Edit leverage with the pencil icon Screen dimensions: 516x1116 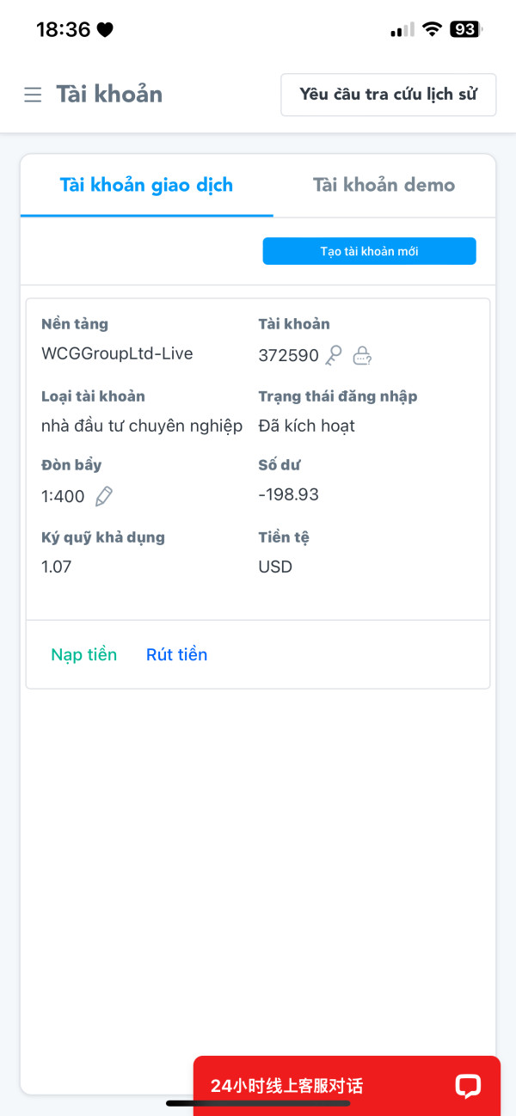pos(104,496)
